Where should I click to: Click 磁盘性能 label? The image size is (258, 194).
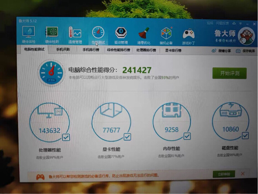(230, 148)
